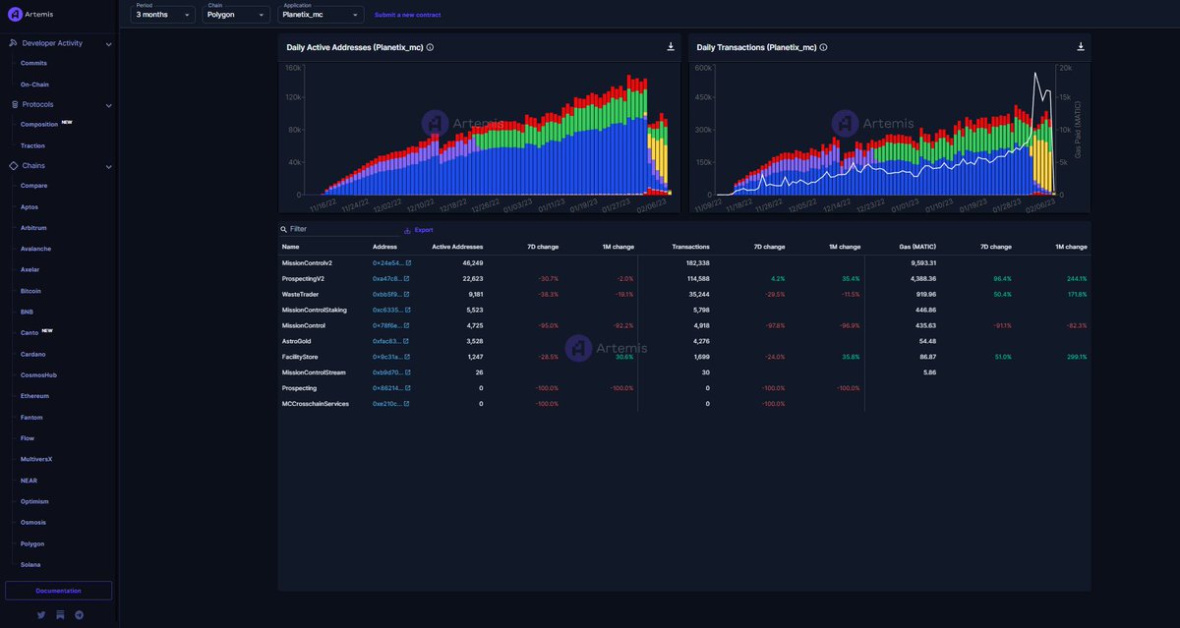The height and width of the screenshot is (628, 1180).
Task: Select Polygon in the Chains list
Action: click(x=34, y=542)
